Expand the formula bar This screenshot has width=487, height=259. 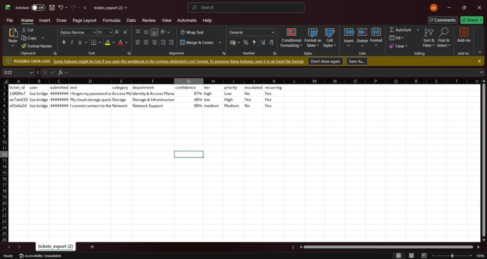(x=482, y=73)
